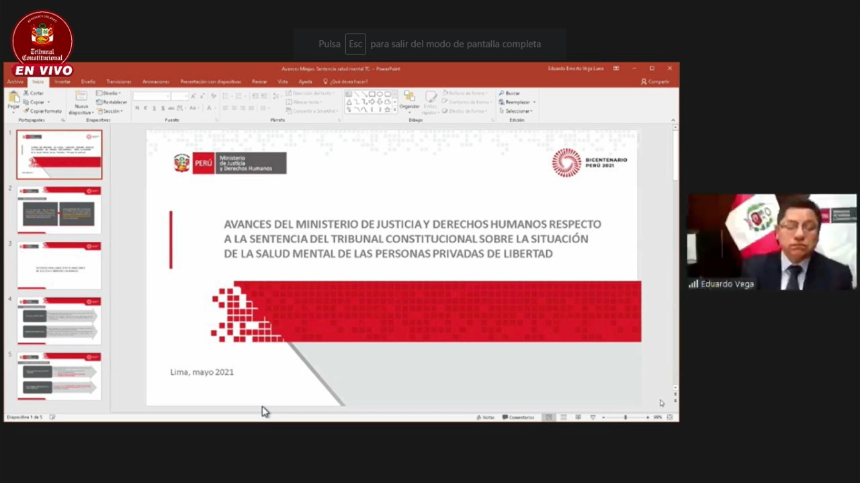
Task: Toggle italic K formatting
Action: (x=146, y=108)
